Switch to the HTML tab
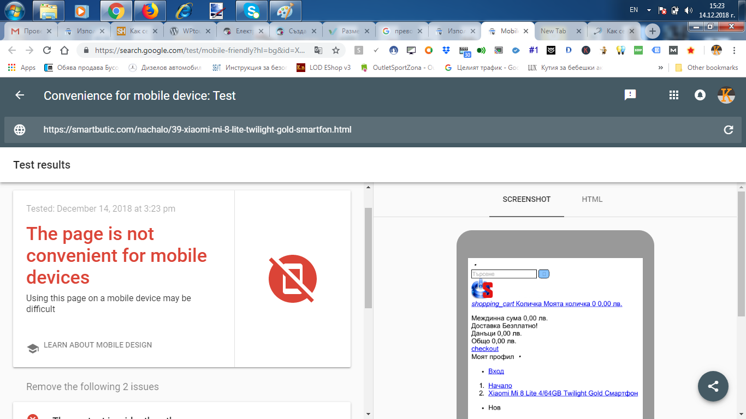The image size is (746, 419). [592, 199]
